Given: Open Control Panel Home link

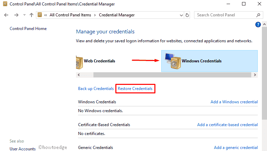Looking at the screenshot, I should [28, 29].
